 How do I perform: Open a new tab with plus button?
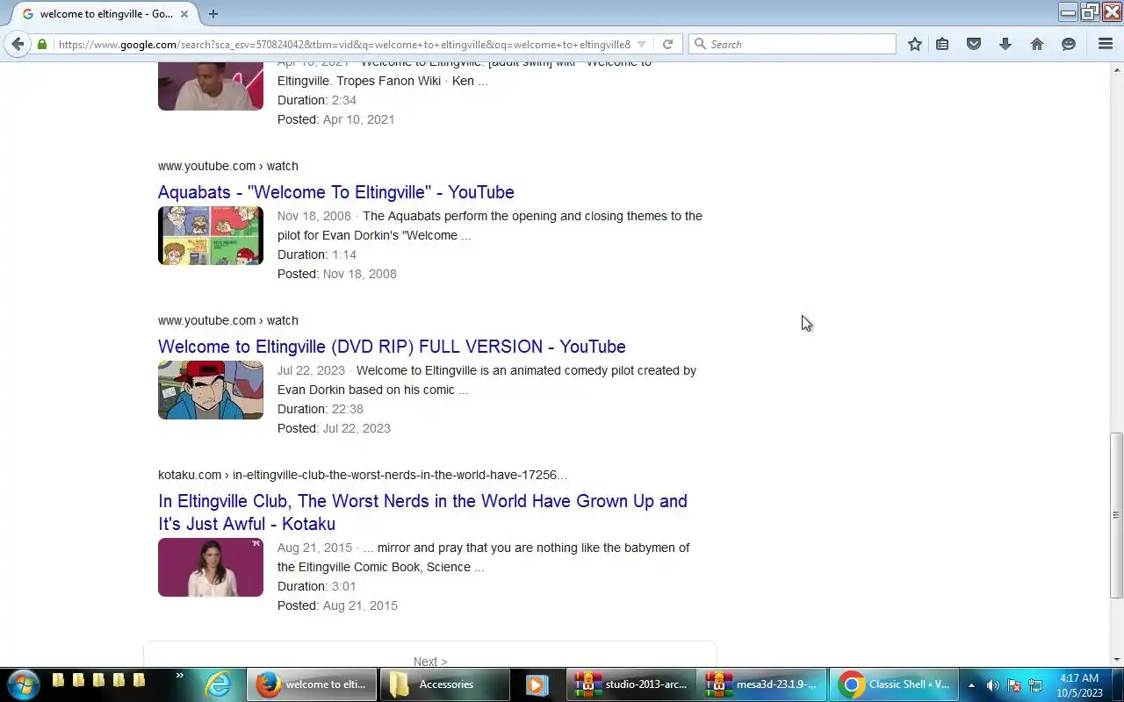pyautogui.click(x=213, y=14)
